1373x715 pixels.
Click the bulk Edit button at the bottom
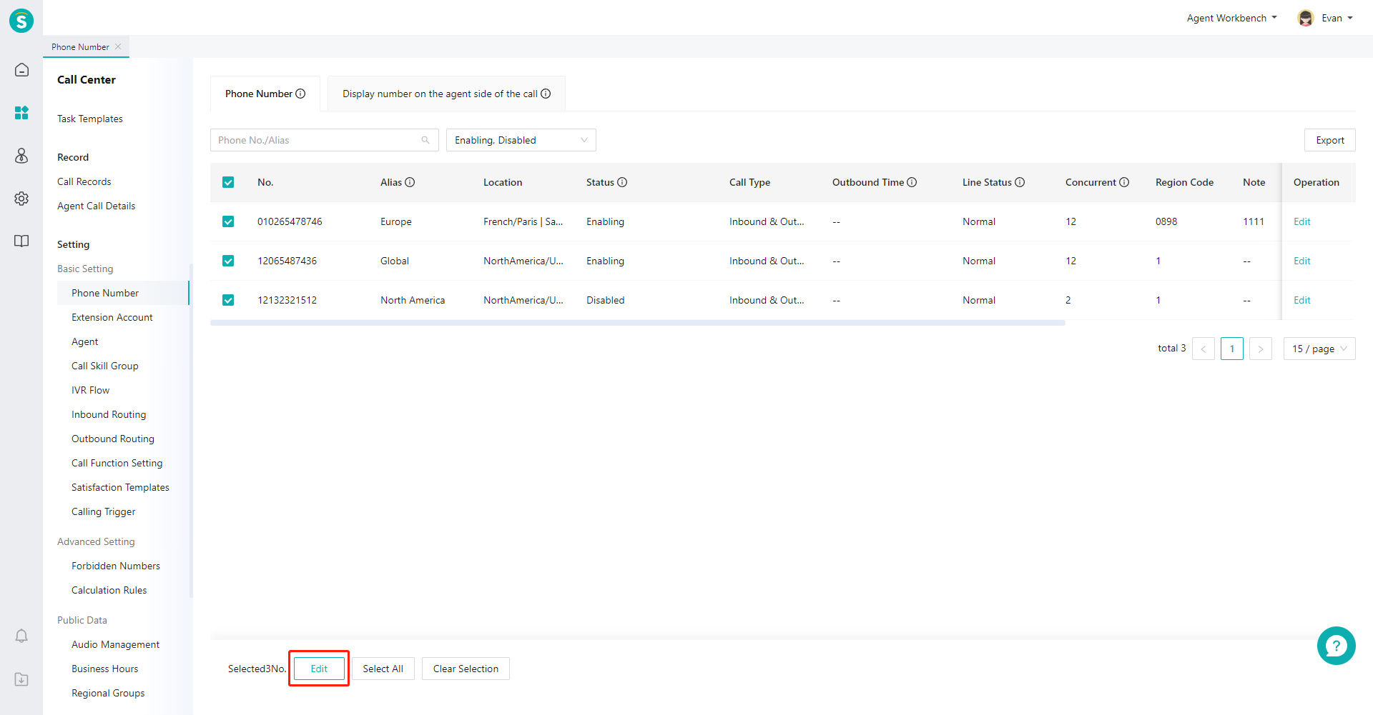[x=319, y=669]
